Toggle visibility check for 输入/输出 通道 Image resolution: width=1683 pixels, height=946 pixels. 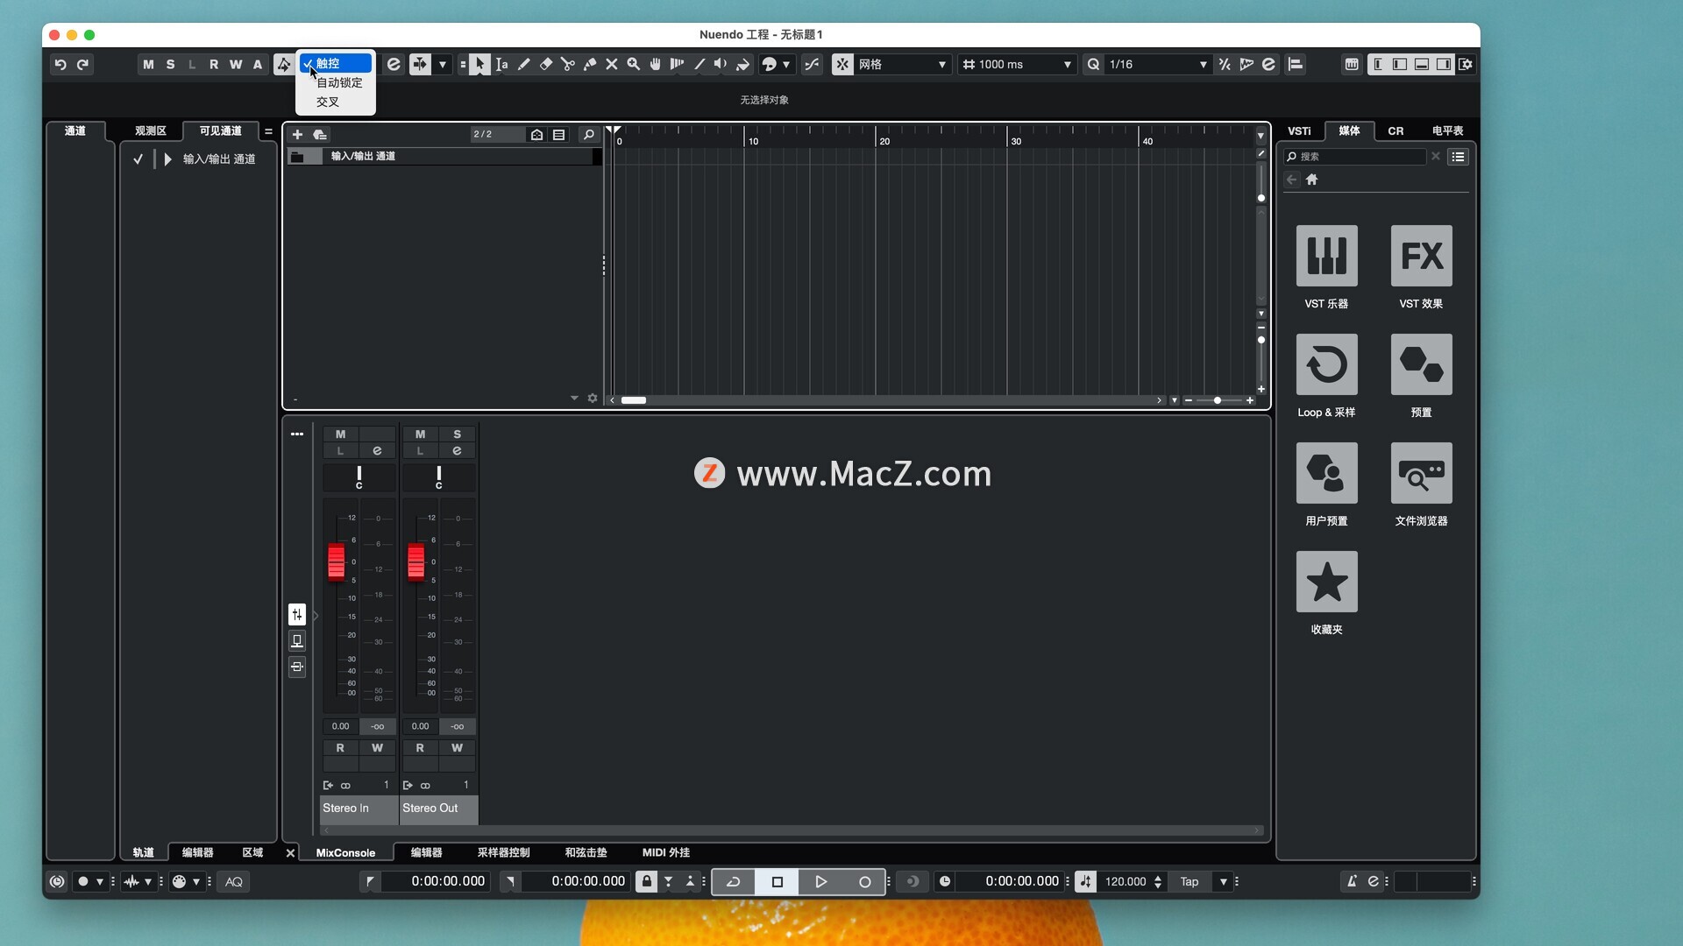[x=138, y=159]
